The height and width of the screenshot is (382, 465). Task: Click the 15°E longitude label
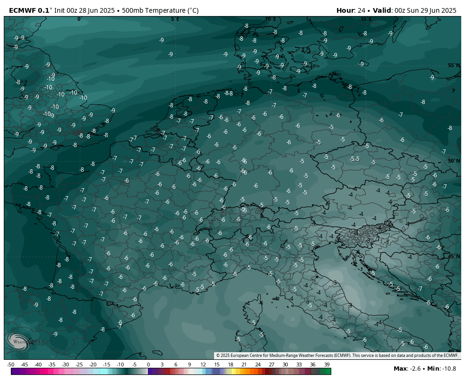pos(366,19)
